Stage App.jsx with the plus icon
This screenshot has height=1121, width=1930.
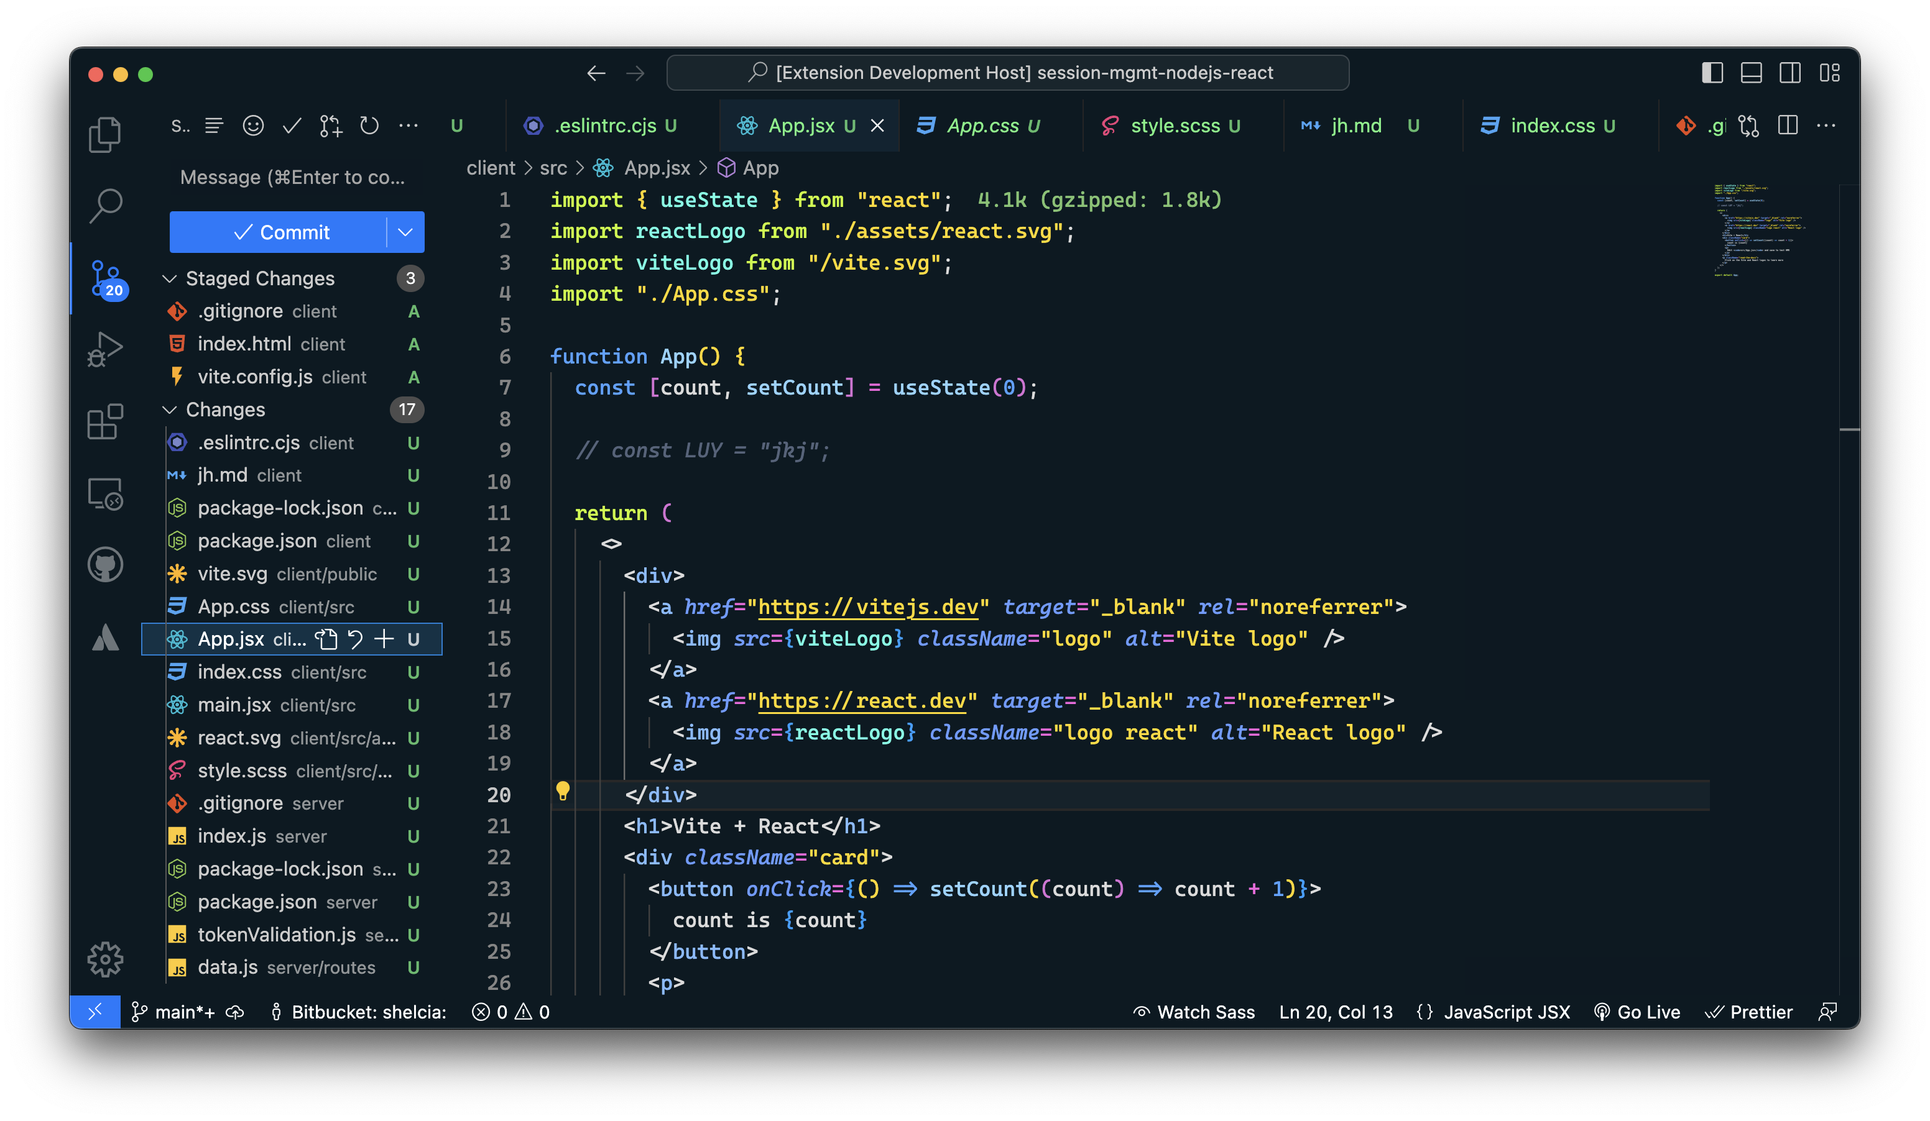pyautogui.click(x=384, y=639)
